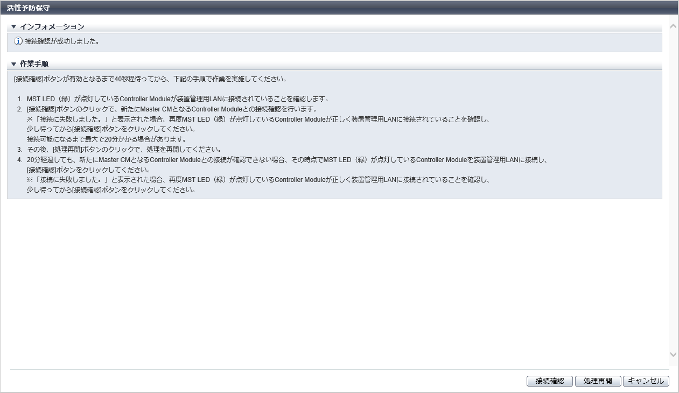Click the scroll up arrow
The height and width of the screenshot is (393, 679).
673,26
